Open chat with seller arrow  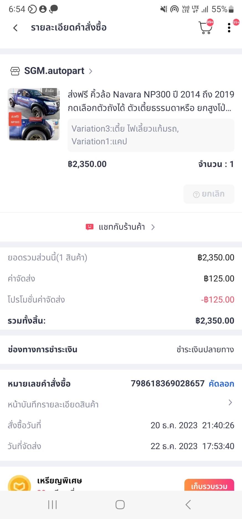click(x=153, y=227)
